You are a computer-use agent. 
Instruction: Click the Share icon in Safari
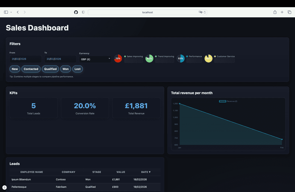pos(275,12)
